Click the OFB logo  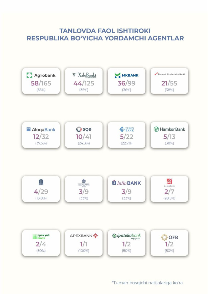[169, 237]
